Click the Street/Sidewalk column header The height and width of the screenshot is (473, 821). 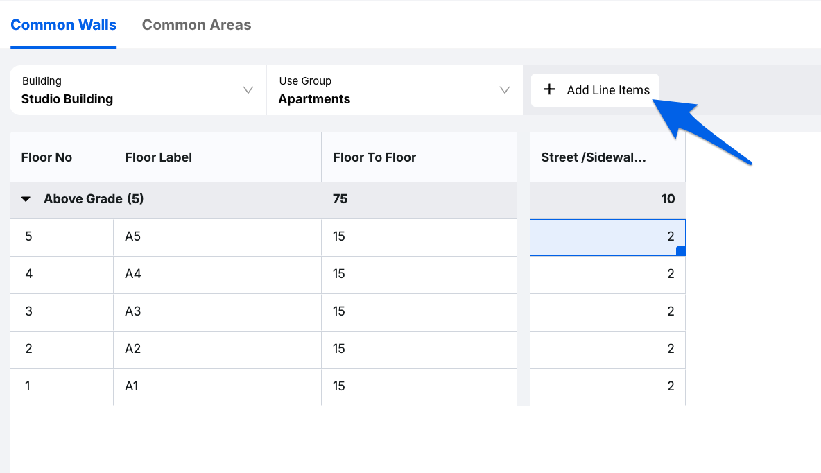click(594, 157)
